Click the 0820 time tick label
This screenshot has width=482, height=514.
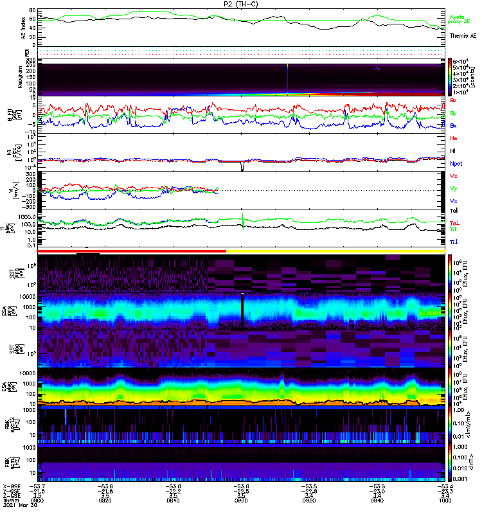pyautogui.click(x=105, y=501)
